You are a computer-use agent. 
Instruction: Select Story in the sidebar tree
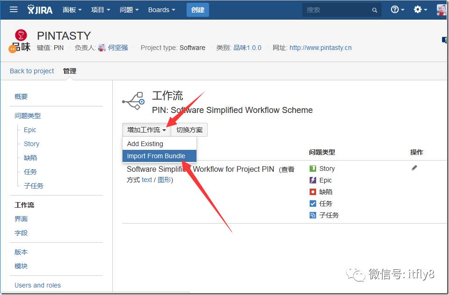(x=31, y=144)
